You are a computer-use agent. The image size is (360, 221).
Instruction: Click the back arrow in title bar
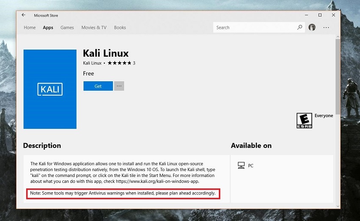24,15
